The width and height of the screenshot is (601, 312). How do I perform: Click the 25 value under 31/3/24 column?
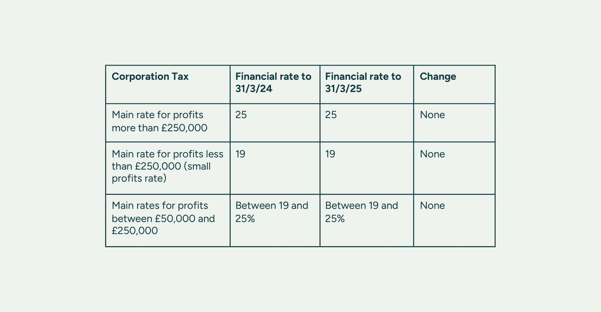241,115
